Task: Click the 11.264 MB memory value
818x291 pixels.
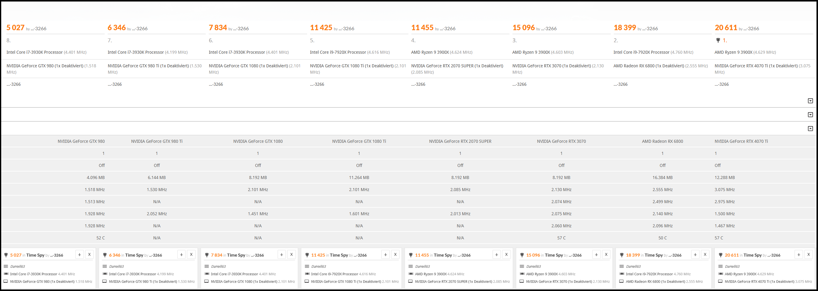Action: click(x=359, y=177)
